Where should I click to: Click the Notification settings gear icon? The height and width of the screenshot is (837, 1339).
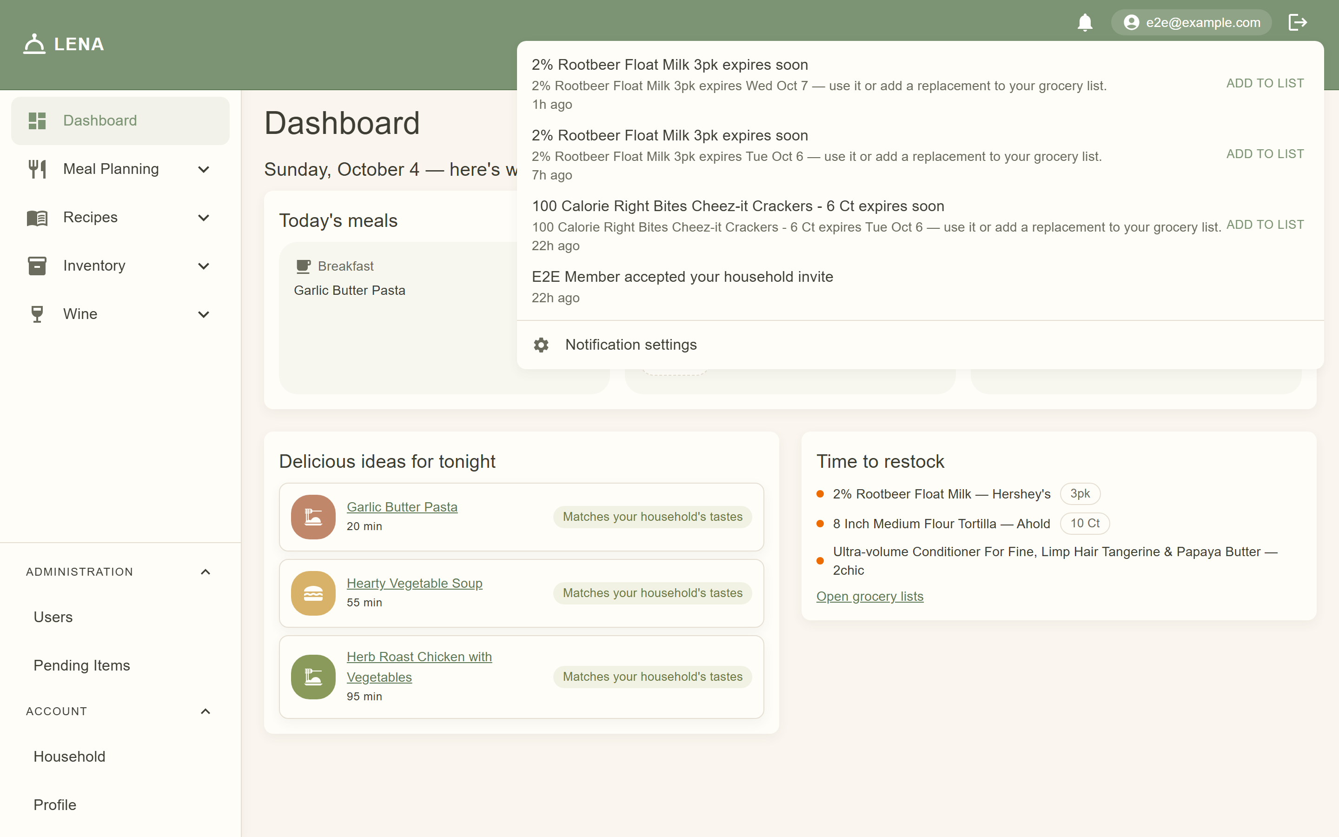(541, 345)
